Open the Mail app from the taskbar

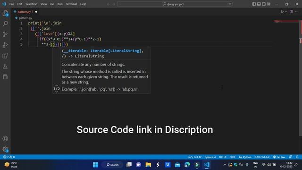click(x=177, y=165)
